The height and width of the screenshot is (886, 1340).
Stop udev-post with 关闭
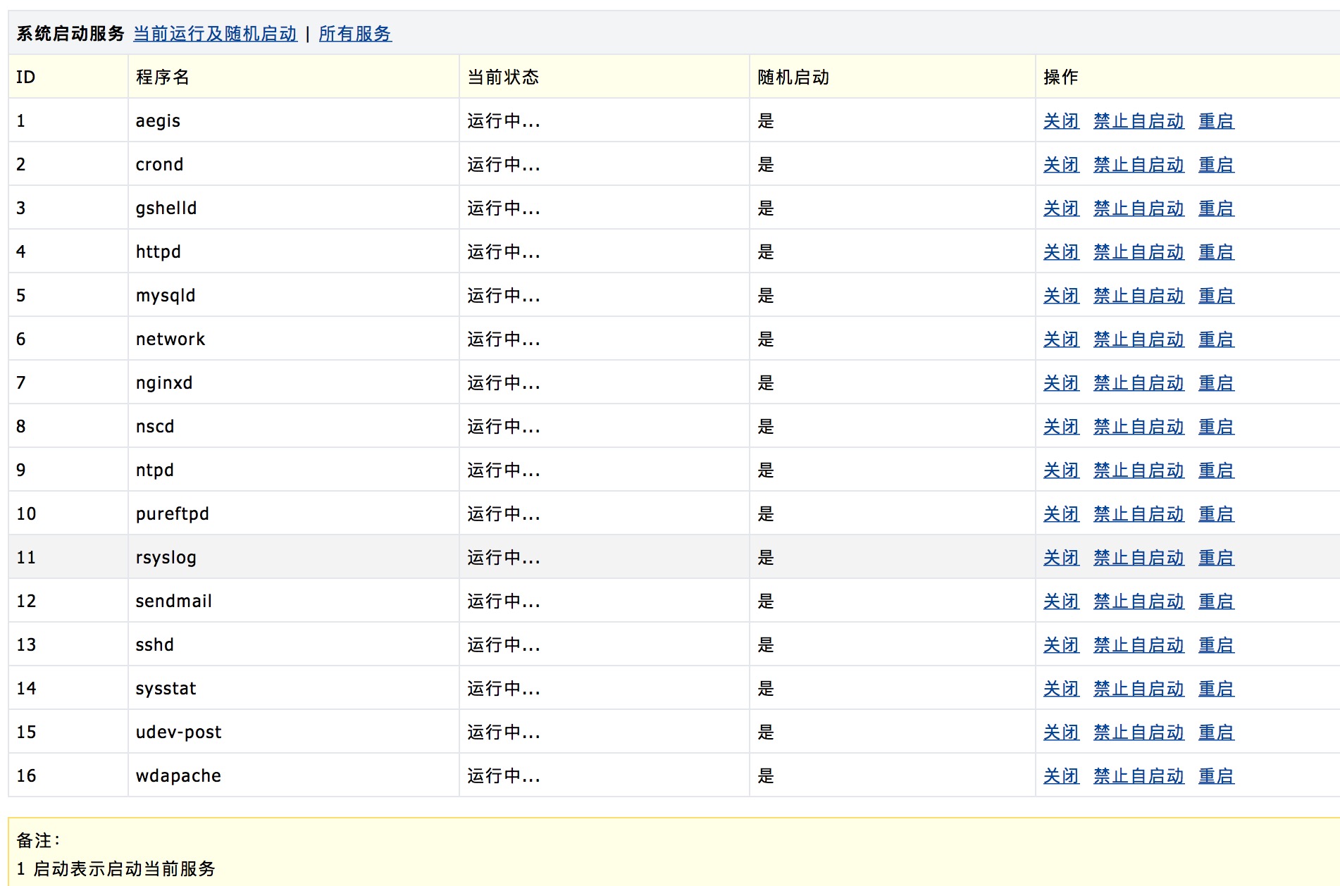click(x=1061, y=732)
